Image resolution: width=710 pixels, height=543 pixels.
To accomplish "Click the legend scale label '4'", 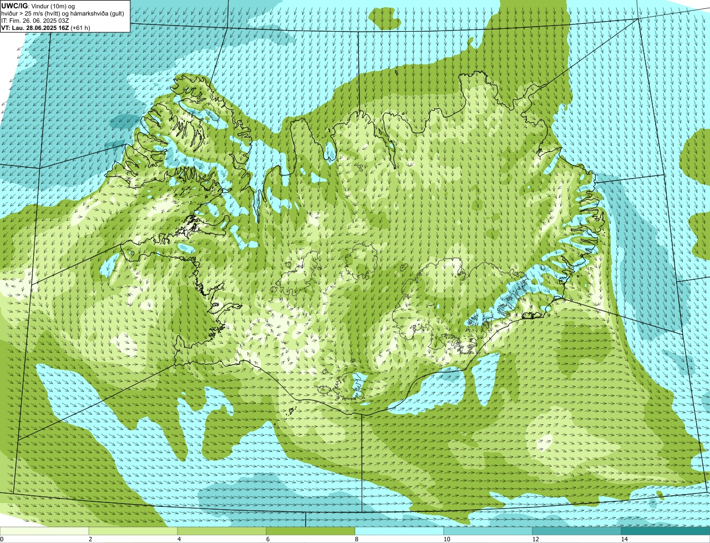I will coord(179,539).
